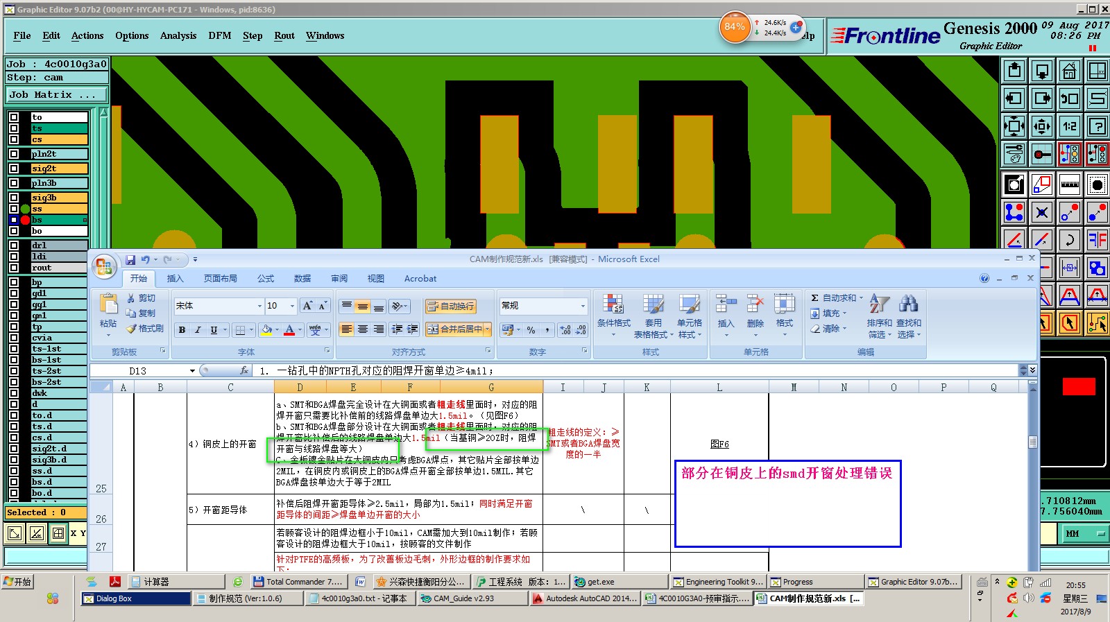Click the black X with blue lines icon
The image size is (1110, 622).
click(x=1042, y=212)
